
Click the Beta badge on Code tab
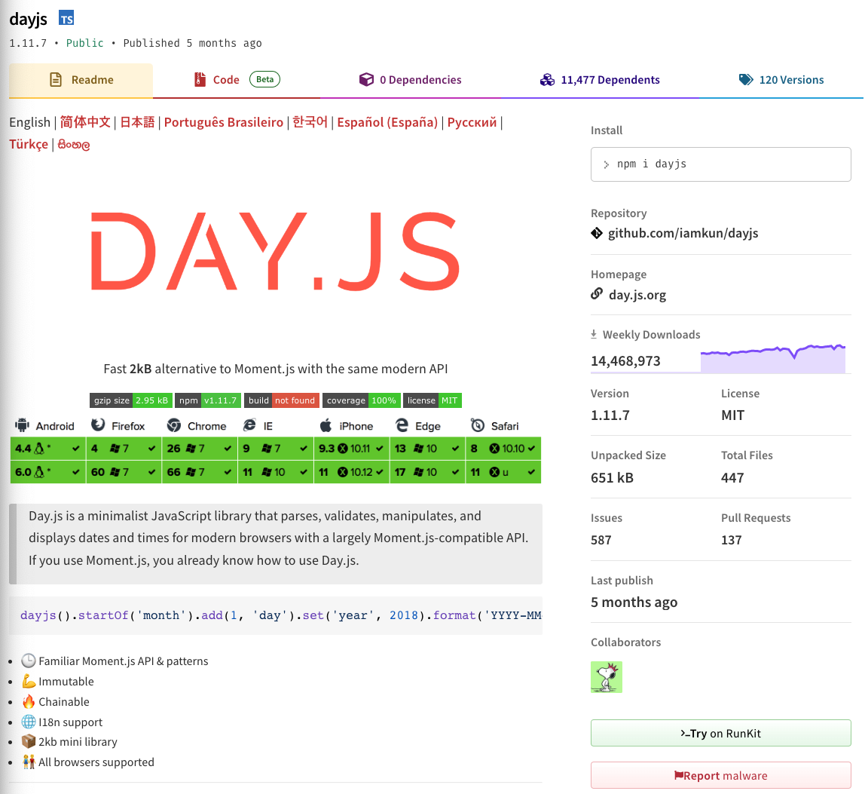[264, 79]
